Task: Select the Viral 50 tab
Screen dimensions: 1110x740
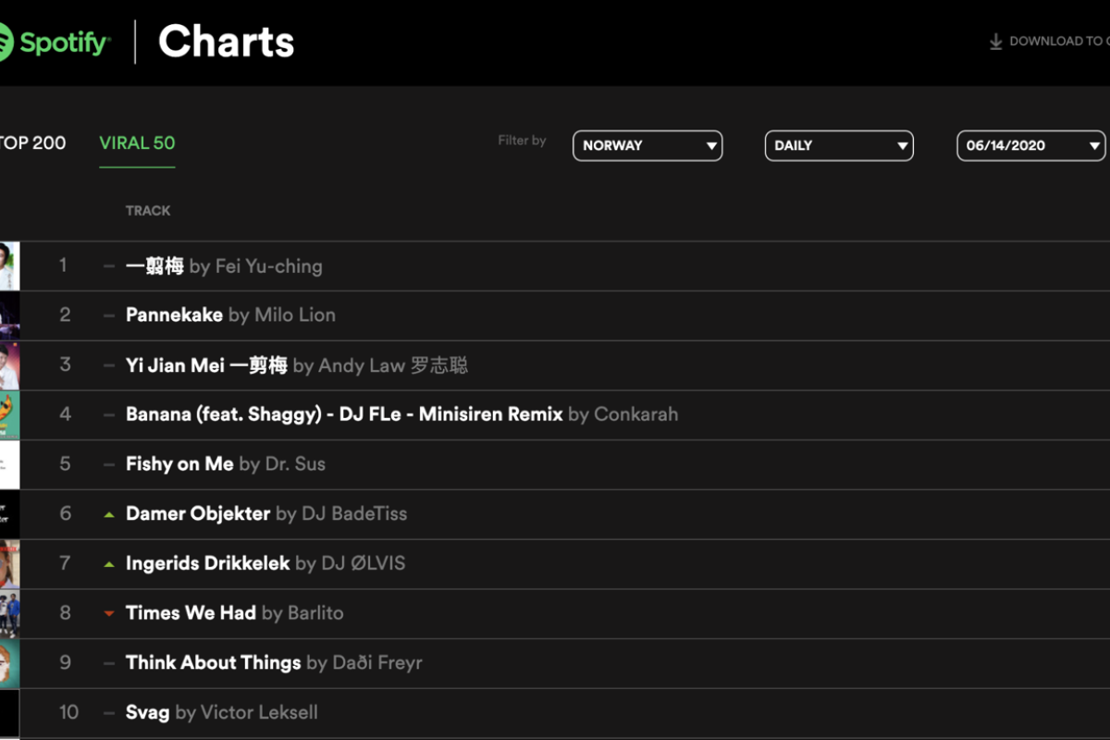Action: [137, 143]
